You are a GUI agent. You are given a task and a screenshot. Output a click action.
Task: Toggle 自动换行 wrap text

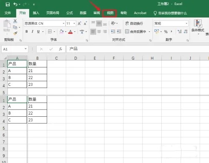[x=134, y=23]
